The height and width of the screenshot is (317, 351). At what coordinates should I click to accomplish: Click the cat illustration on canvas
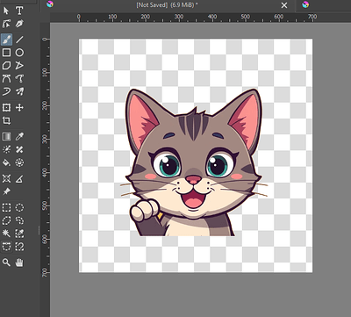click(194, 162)
